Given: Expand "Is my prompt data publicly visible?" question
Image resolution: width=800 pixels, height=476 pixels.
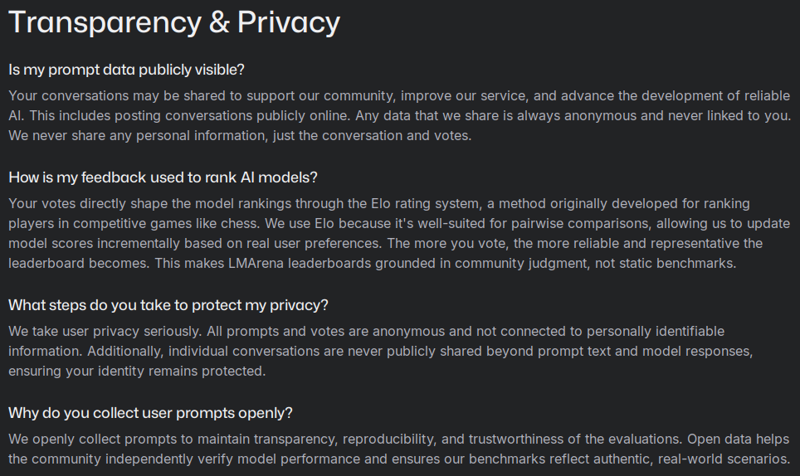Looking at the screenshot, I should (126, 69).
